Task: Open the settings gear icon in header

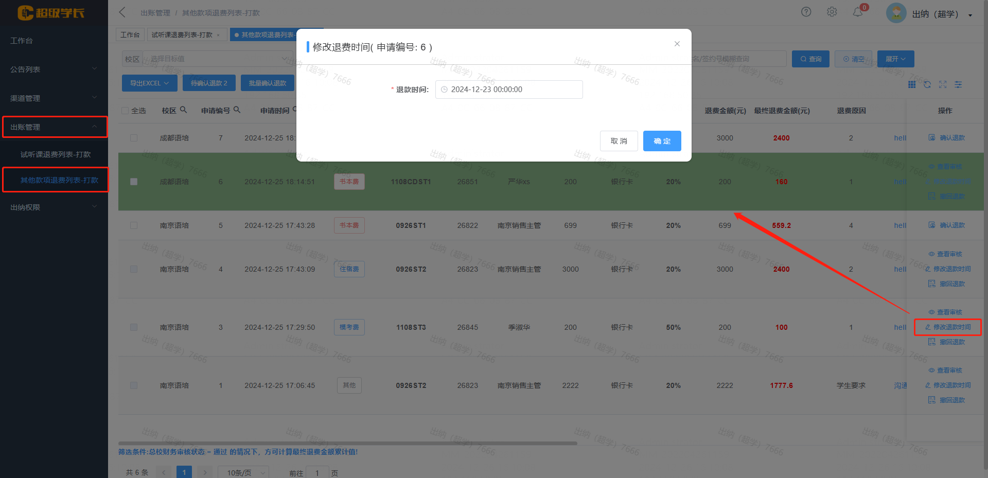Action: click(832, 12)
